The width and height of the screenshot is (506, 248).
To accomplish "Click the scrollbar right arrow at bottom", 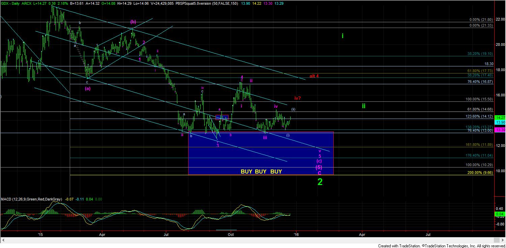I will (497, 240).
